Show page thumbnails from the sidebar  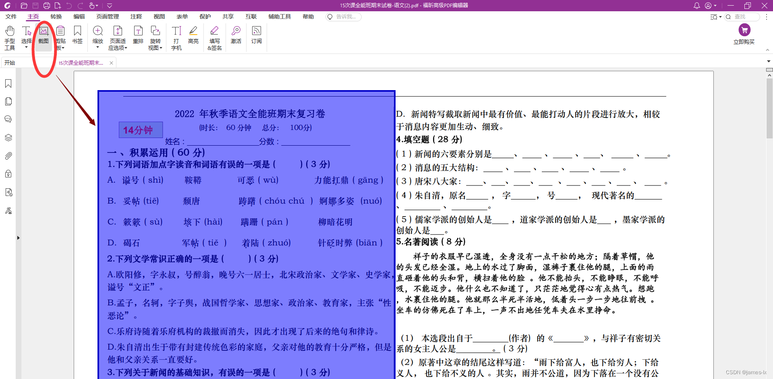[x=8, y=101]
